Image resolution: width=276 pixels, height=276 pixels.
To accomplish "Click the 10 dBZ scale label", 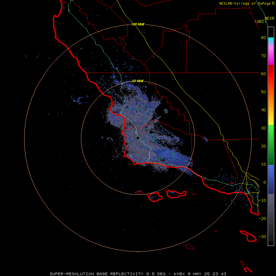I will [263, 164].
